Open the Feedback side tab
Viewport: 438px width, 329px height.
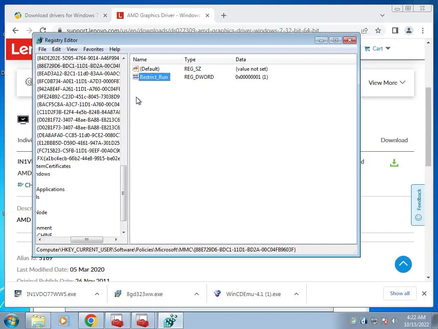click(x=418, y=205)
